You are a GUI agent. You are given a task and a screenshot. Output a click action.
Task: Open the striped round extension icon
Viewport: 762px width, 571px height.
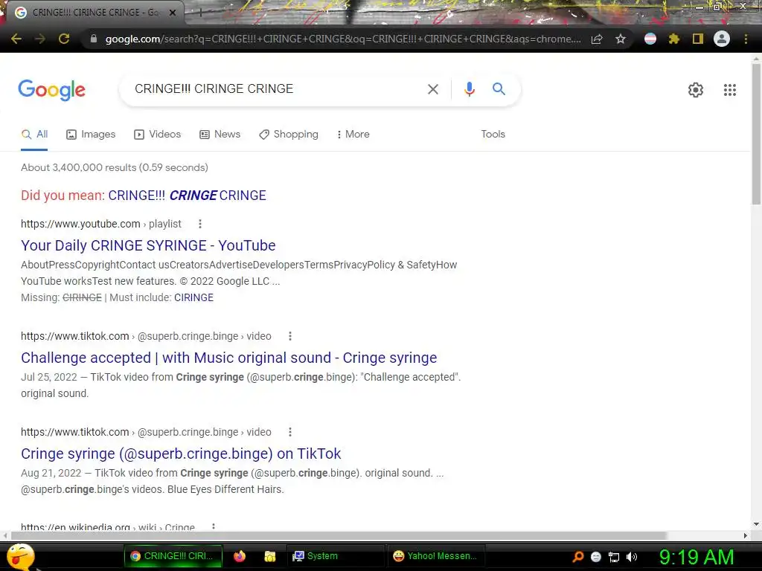coord(650,39)
